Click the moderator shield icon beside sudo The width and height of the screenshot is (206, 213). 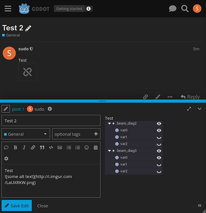(32, 49)
